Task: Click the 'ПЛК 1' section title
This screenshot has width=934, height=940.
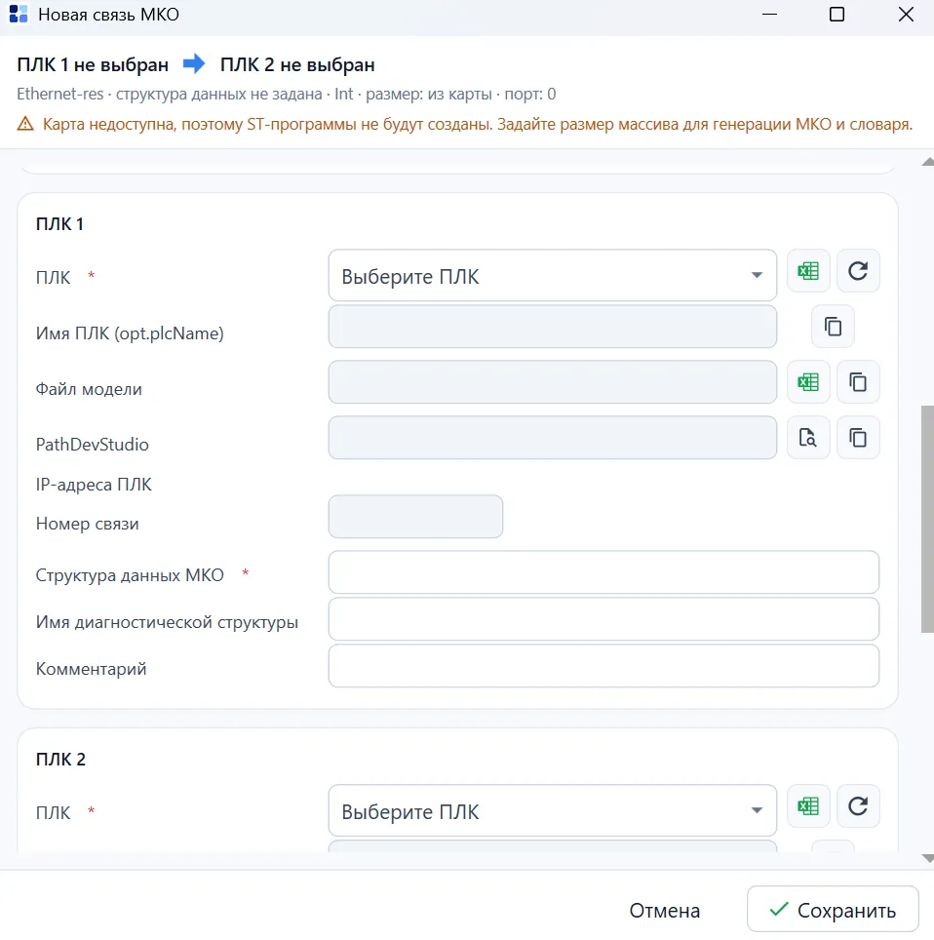Action: (x=59, y=223)
